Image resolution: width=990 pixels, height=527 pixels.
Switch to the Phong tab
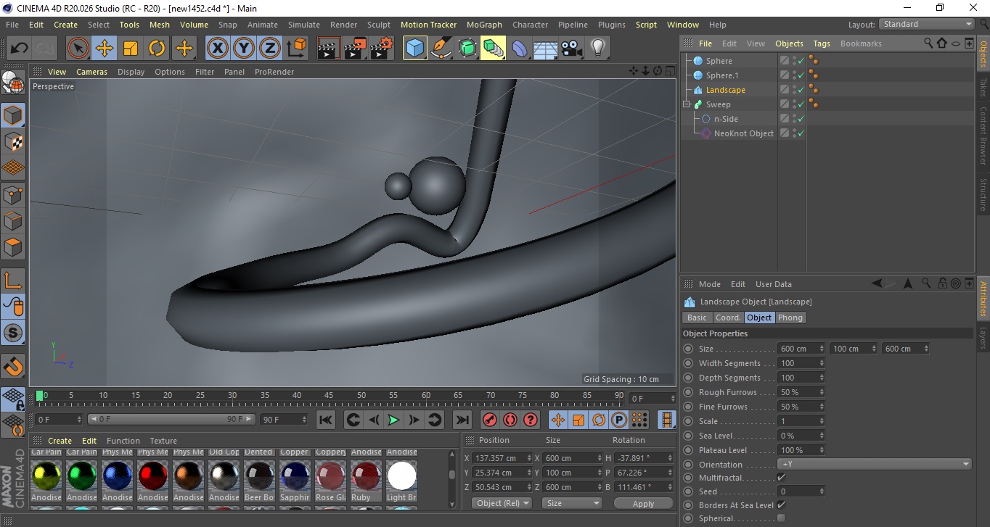tap(790, 318)
